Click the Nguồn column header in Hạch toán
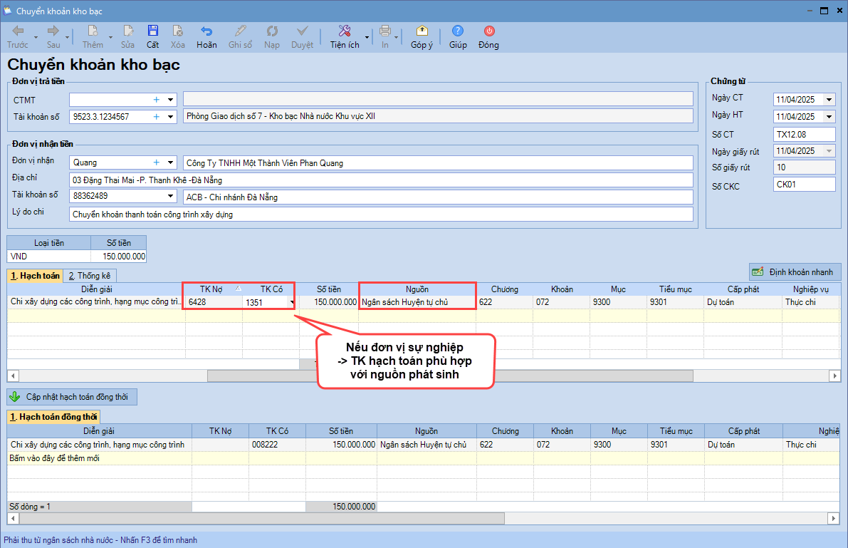Screen dimensions: 848x548 pyautogui.click(x=417, y=289)
